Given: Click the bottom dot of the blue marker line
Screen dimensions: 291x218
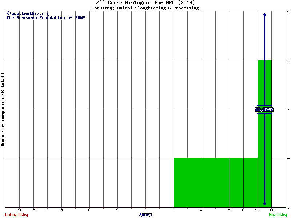Looking at the screenshot, I should (265, 203).
